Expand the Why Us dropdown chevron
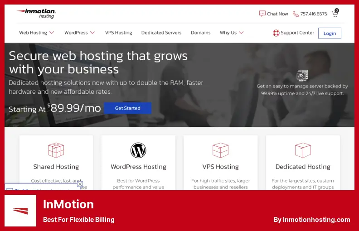 click(x=241, y=33)
